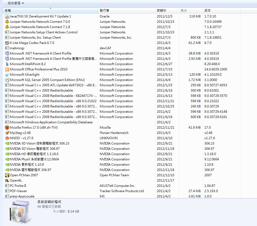257x226 pixels.
Task: Click the K-Lite Mega Codec Pack icon
Action: pyautogui.click(x=7, y=43)
